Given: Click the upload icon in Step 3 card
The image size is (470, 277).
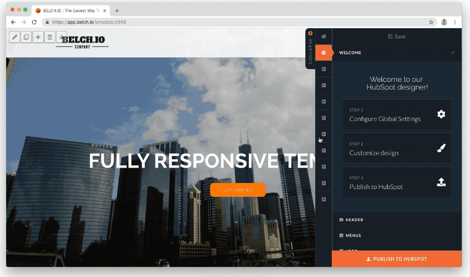Looking at the screenshot, I should [441, 182].
